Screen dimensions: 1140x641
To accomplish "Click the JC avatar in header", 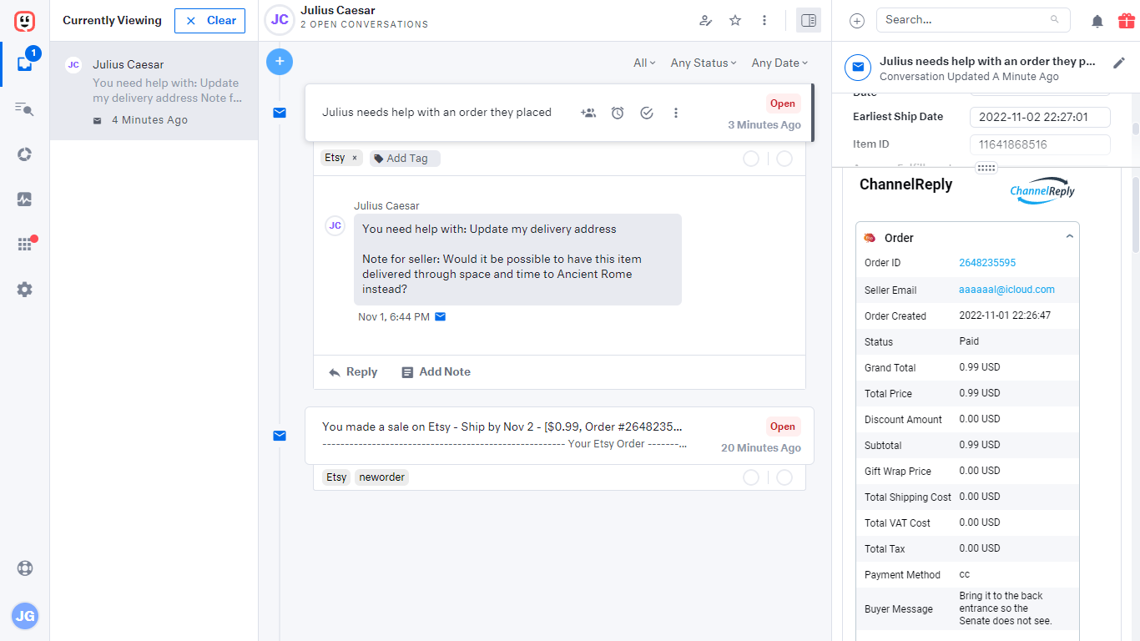I will coord(280,21).
